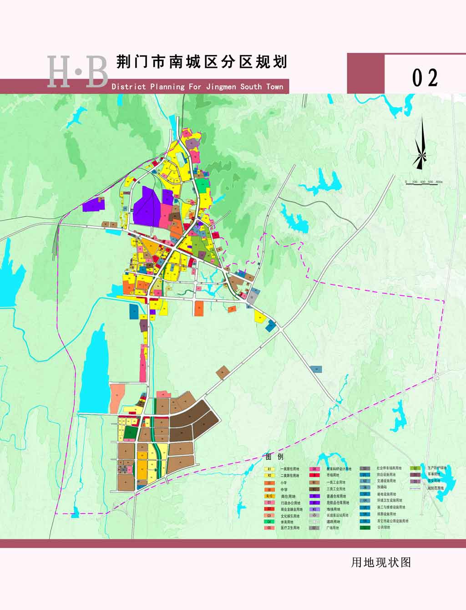Click the 图例 legend heading
Image resolution: width=466 pixels, height=610 pixels.
(x=274, y=457)
